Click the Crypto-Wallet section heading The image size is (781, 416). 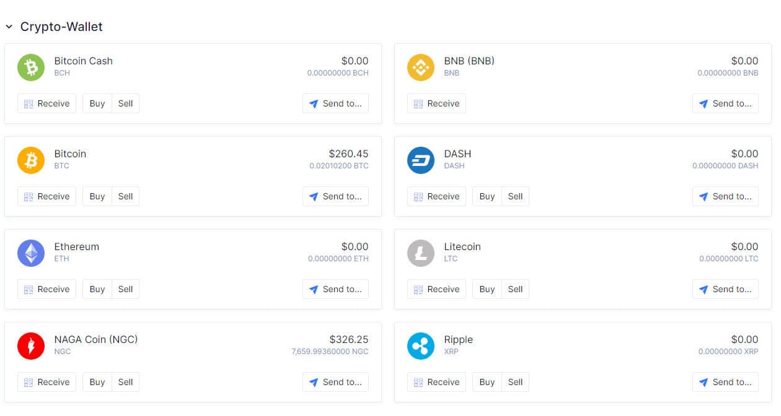click(61, 27)
